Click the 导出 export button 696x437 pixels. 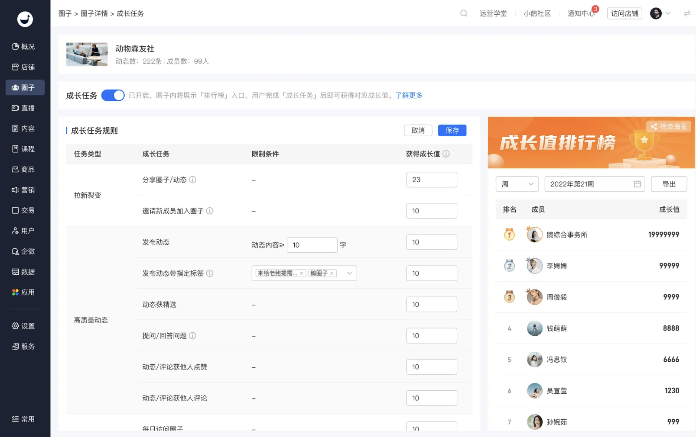[669, 184]
